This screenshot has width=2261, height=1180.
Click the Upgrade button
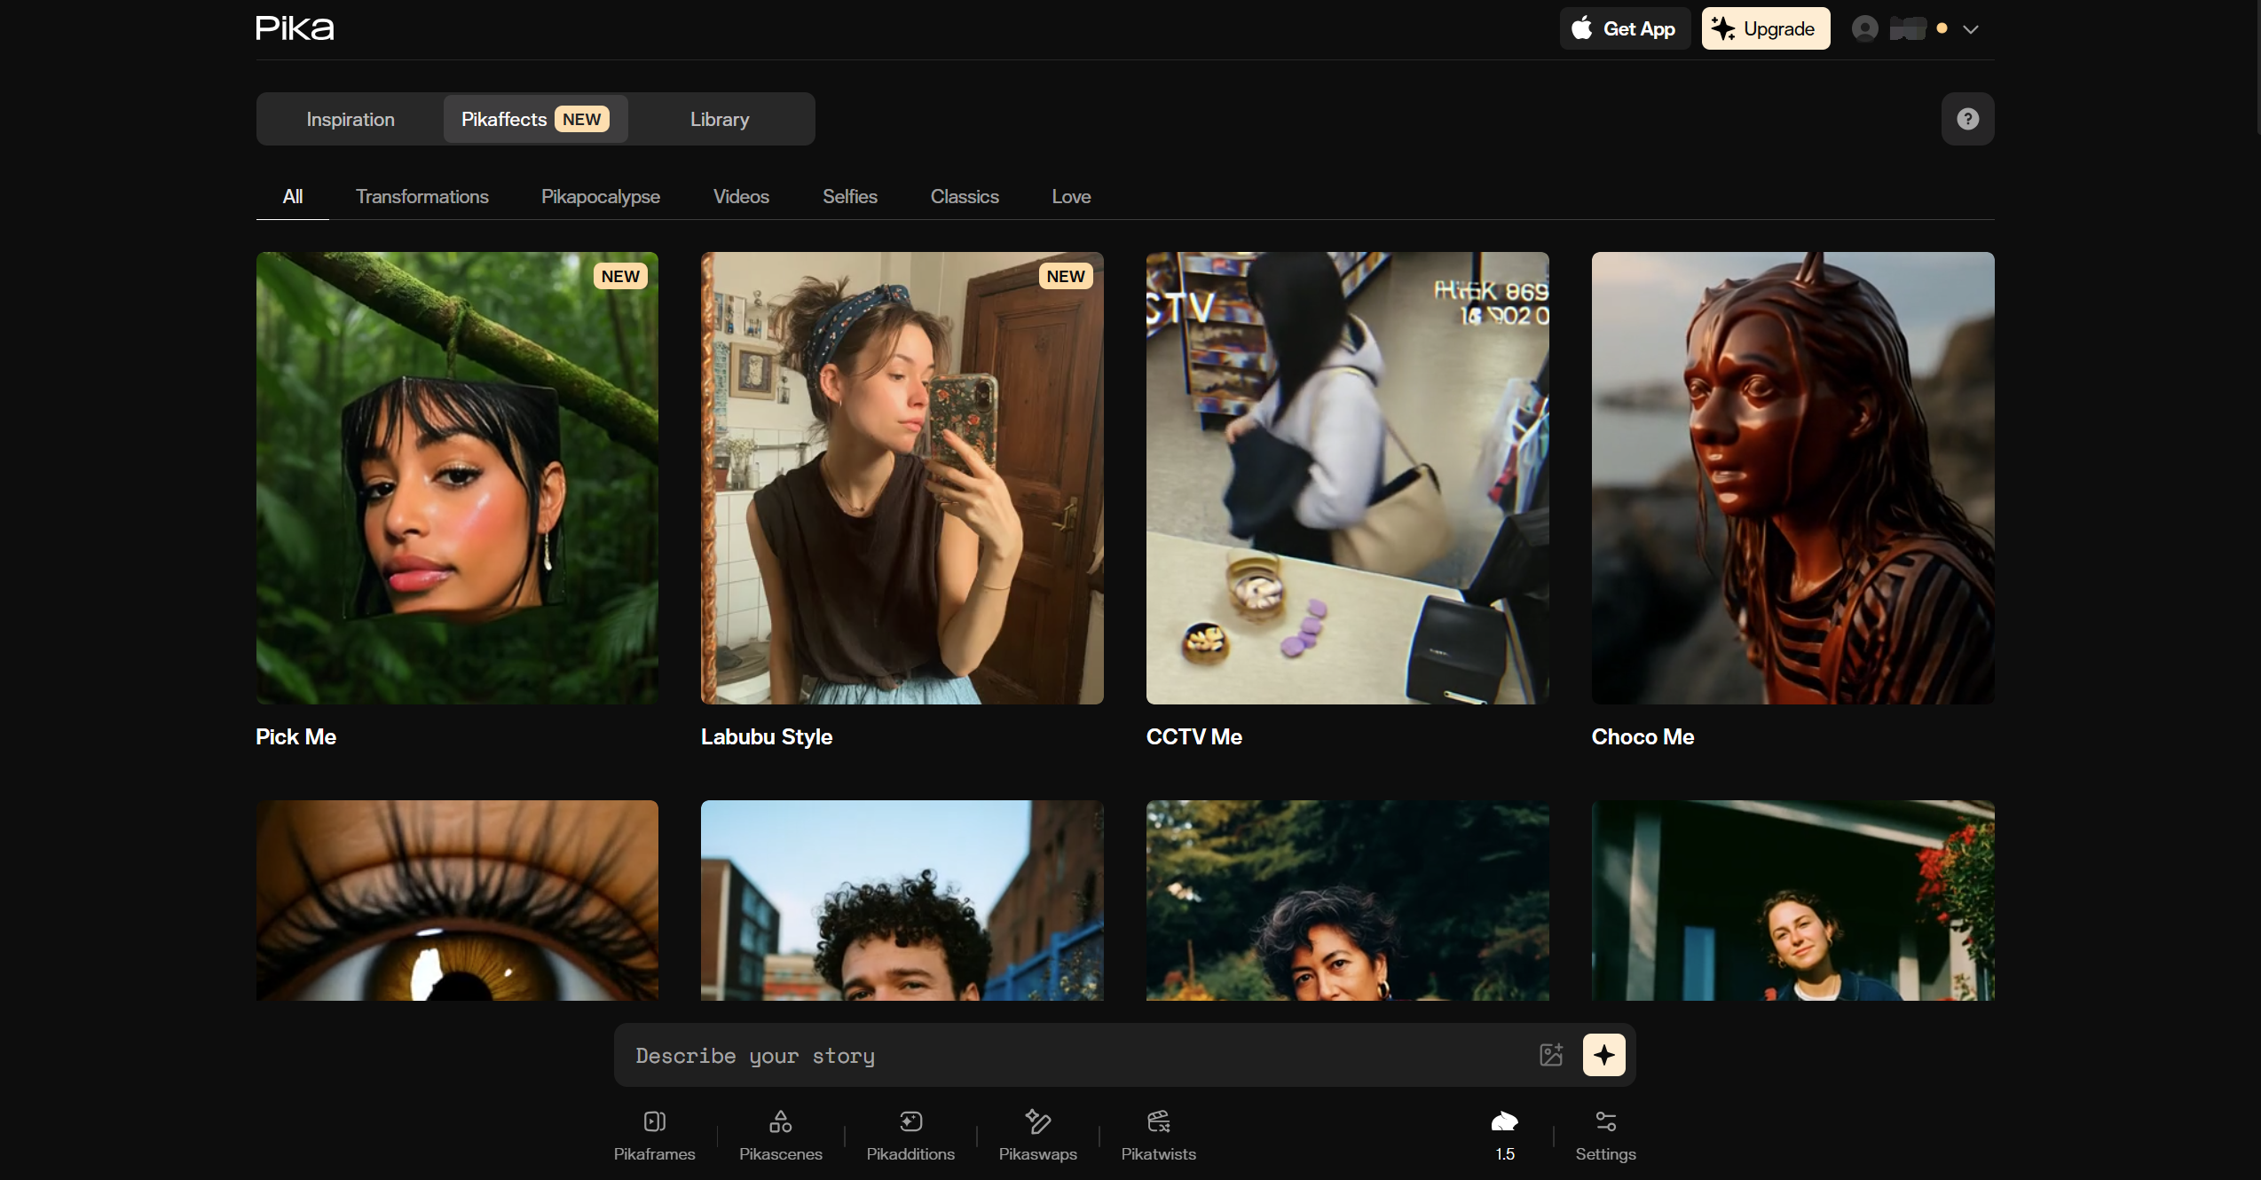click(1765, 29)
